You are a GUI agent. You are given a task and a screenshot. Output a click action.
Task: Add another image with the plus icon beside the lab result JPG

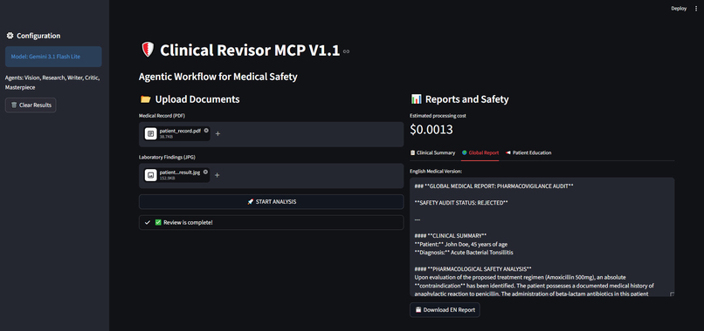pyautogui.click(x=217, y=175)
